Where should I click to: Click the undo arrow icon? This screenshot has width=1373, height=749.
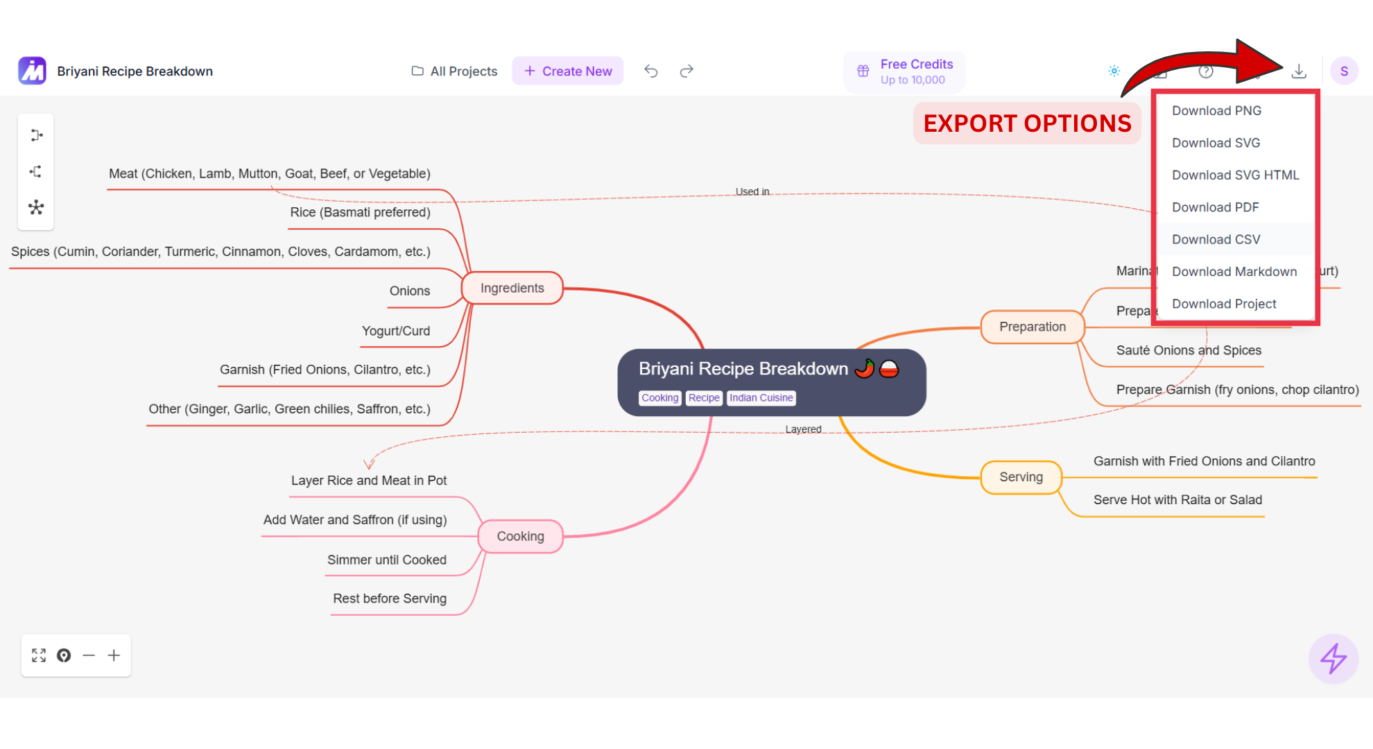[650, 71]
